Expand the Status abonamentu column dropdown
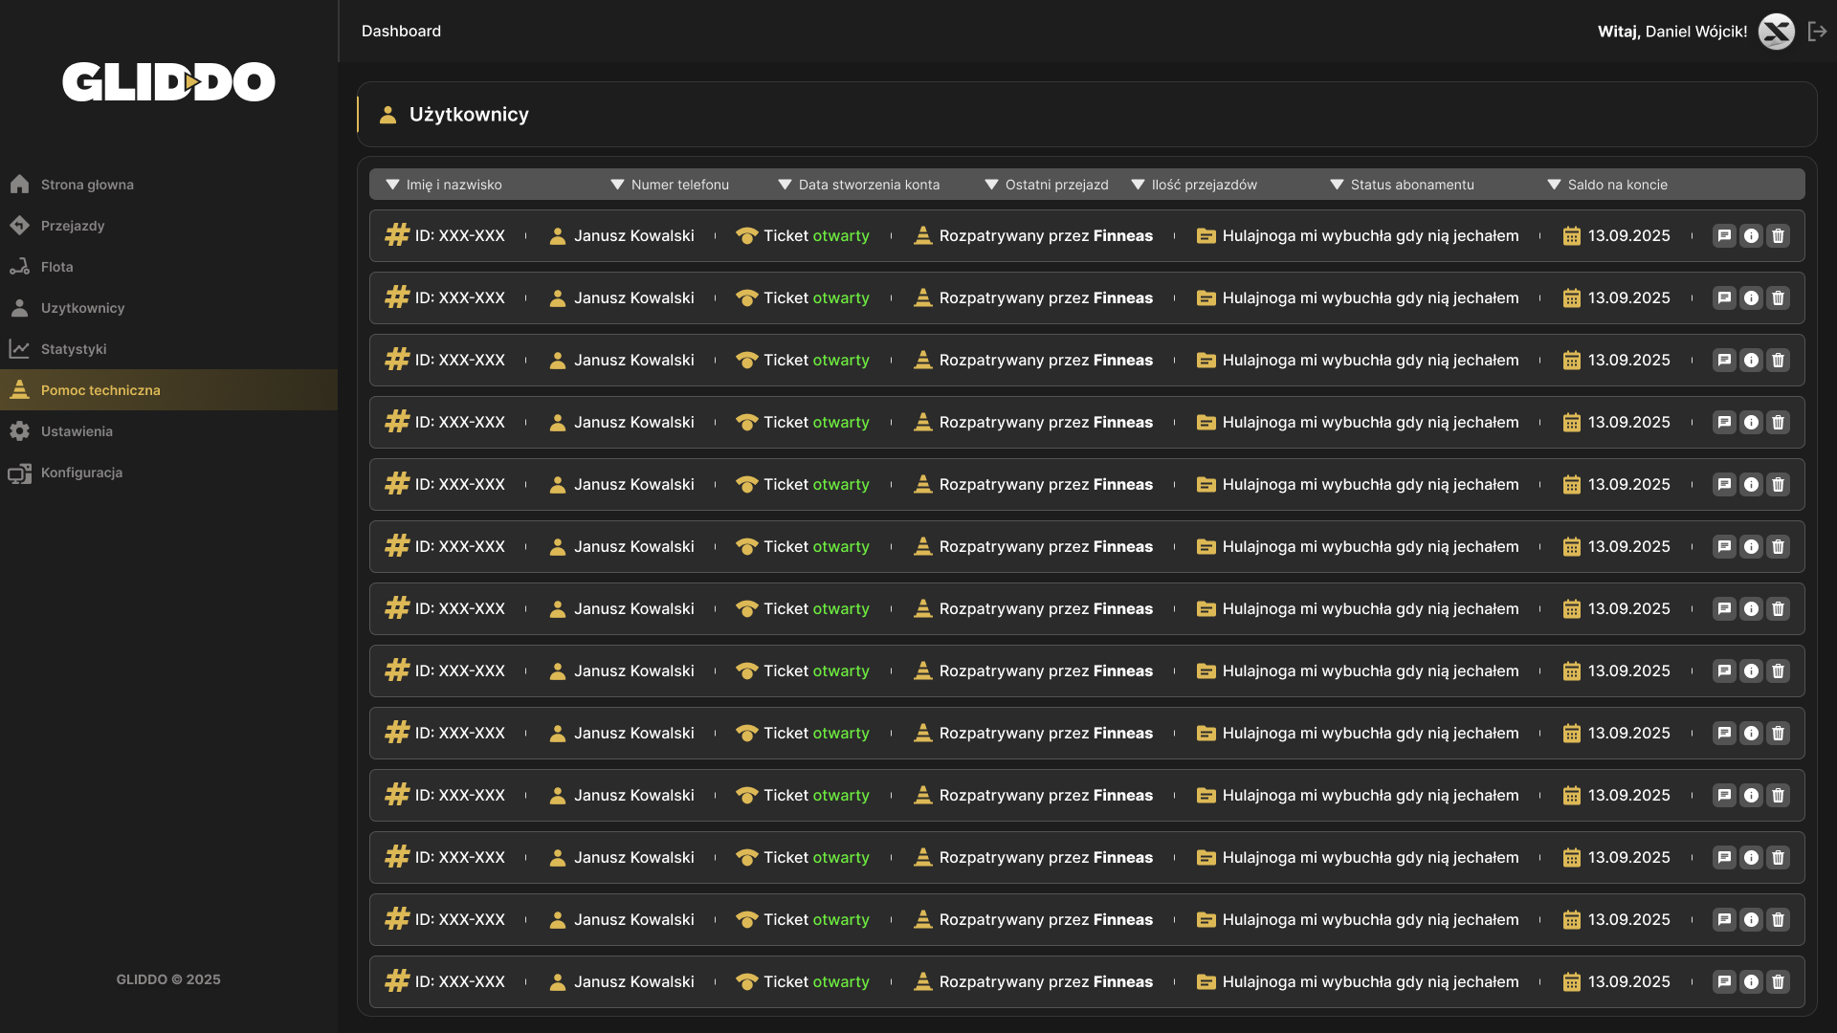1837x1033 pixels. [x=1337, y=185]
